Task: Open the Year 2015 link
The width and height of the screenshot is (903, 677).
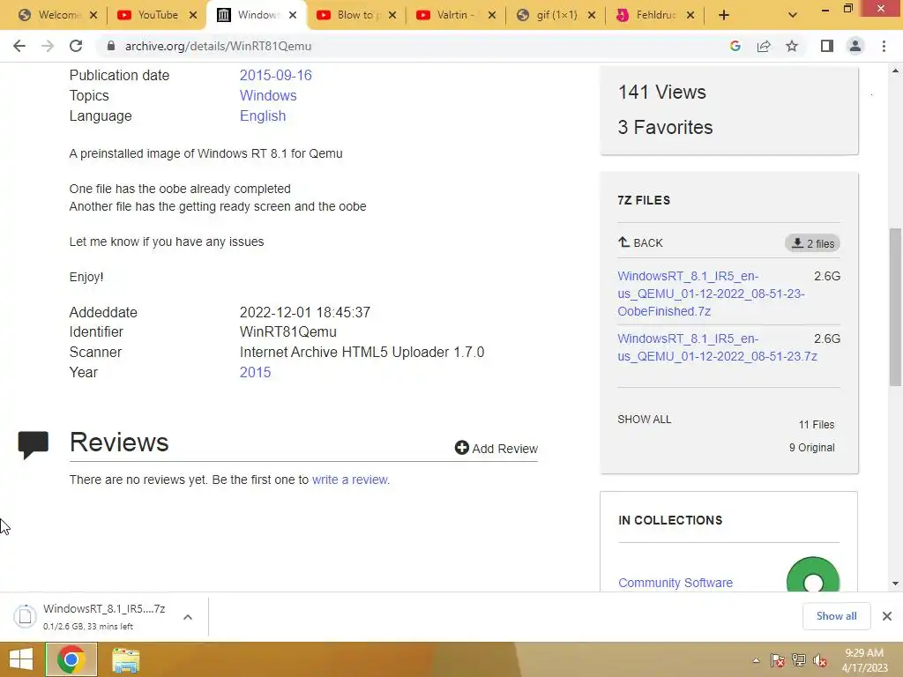Action: [255, 373]
